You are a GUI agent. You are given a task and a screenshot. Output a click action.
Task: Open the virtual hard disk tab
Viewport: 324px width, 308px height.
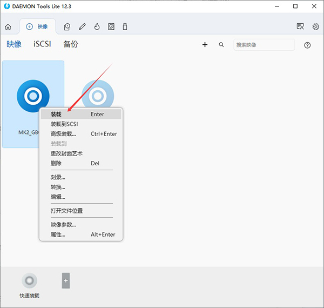click(111, 26)
